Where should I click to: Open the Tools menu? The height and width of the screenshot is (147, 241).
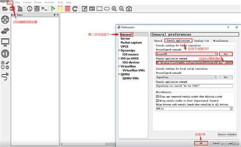tap(60, 2)
